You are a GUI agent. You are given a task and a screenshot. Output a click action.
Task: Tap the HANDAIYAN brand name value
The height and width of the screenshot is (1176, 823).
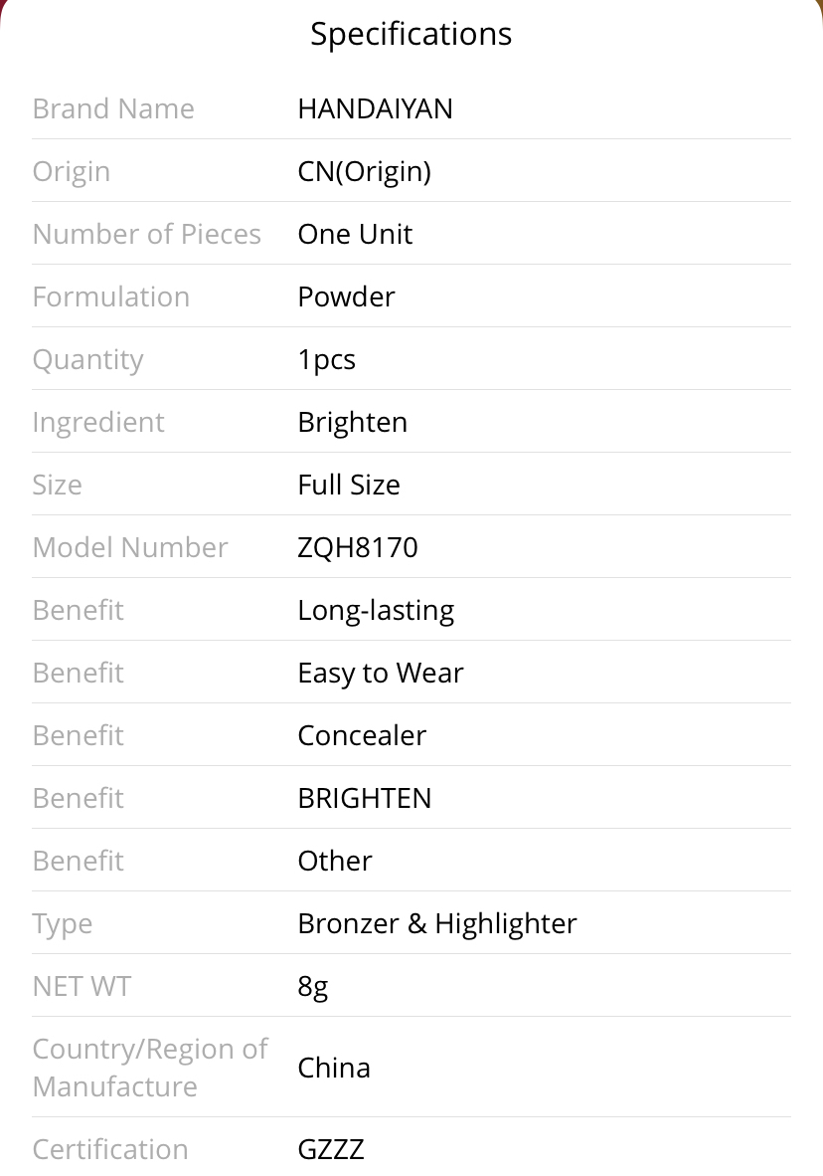375,108
